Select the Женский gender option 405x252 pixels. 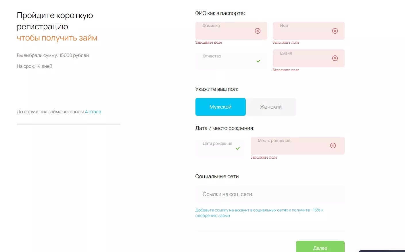click(x=271, y=107)
